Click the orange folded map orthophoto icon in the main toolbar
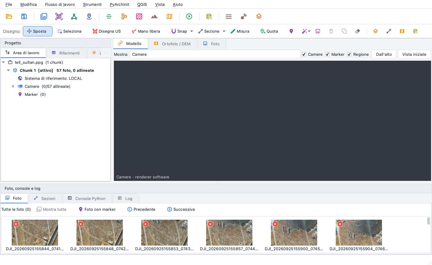 [169, 17]
